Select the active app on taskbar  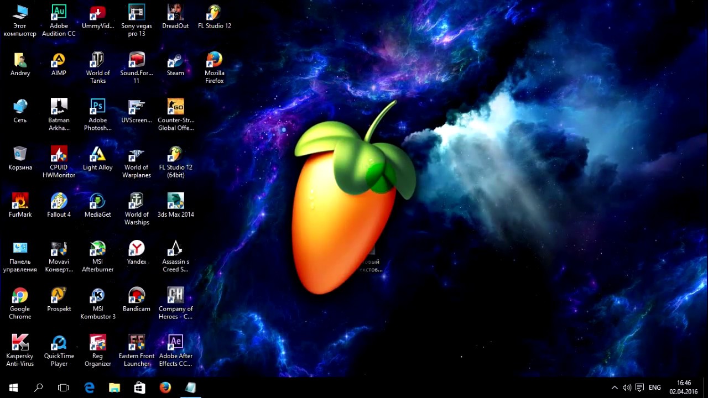[191, 387]
